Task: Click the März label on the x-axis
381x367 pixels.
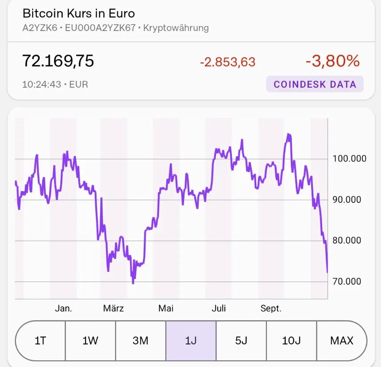Action: 114,309
